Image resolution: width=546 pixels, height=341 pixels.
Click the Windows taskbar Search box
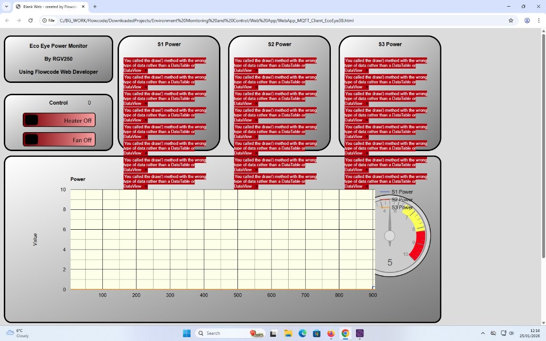[223, 333]
